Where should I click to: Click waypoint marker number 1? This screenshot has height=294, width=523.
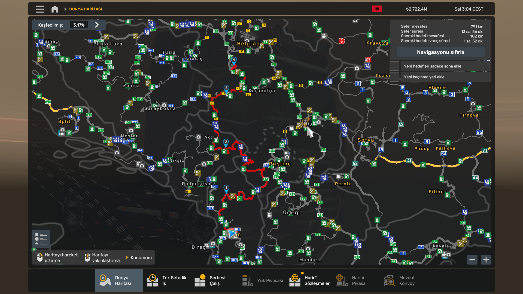[226, 188]
